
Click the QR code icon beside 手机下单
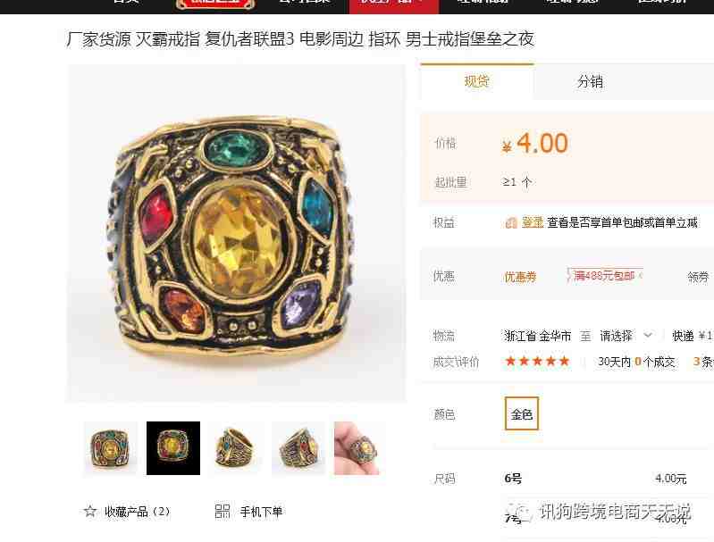click(222, 511)
